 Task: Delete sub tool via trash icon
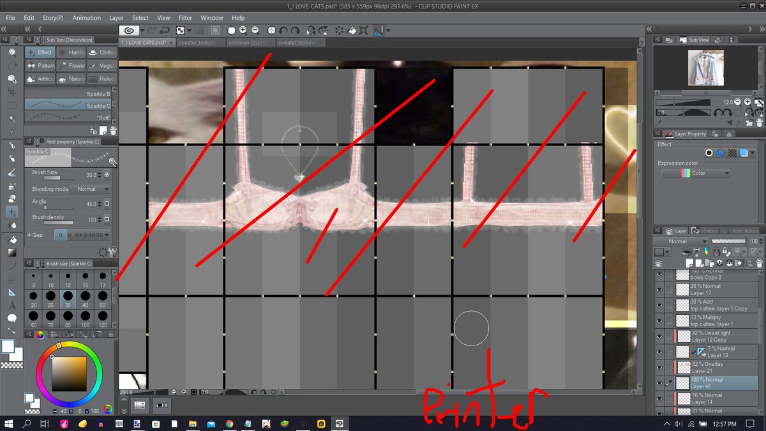click(112, 130)
